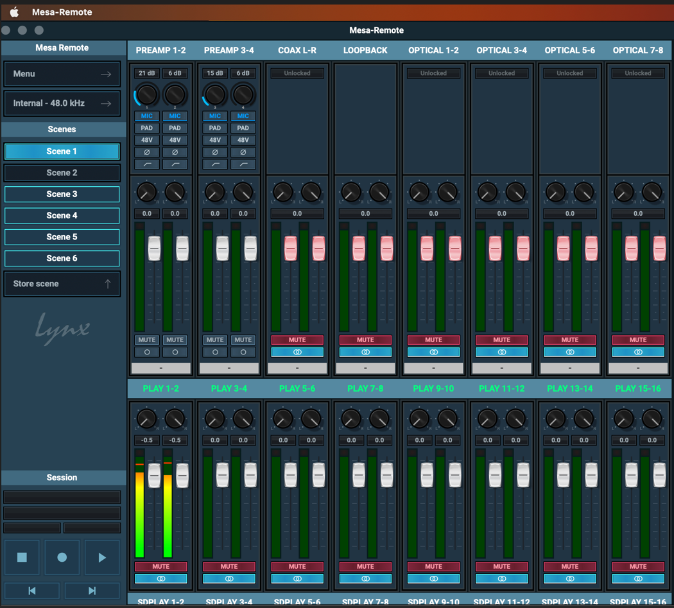The image size is (674, 608).
Task: Enable PAD on preamp input 4
Action: 243,128
